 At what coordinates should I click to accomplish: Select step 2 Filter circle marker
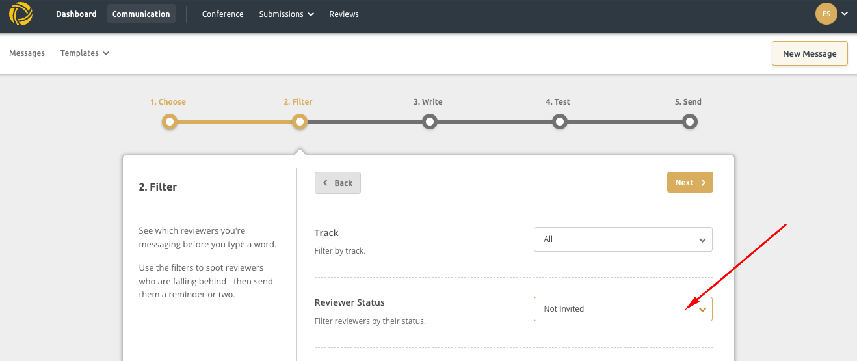[299, 122]
